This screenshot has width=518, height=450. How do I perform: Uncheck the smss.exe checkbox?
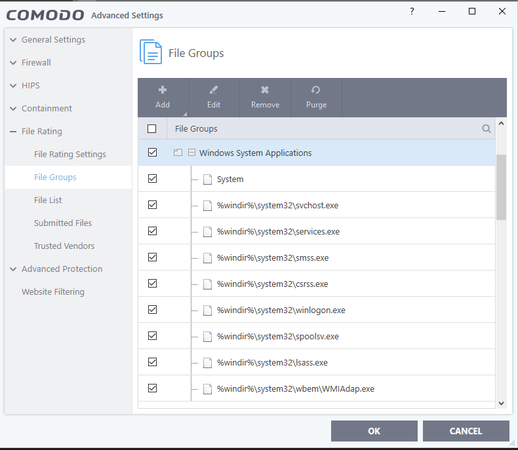[152, 257]
